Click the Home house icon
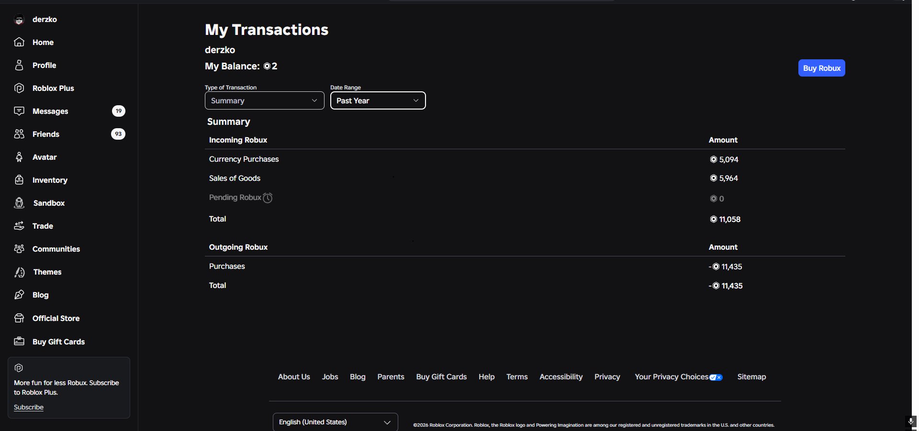The width and height of the screenshot is (919, 431). (x=19, y=42)
